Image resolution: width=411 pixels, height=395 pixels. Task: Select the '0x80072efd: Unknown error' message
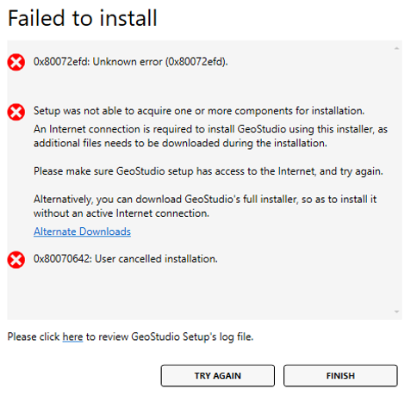[x=131, y=62]
